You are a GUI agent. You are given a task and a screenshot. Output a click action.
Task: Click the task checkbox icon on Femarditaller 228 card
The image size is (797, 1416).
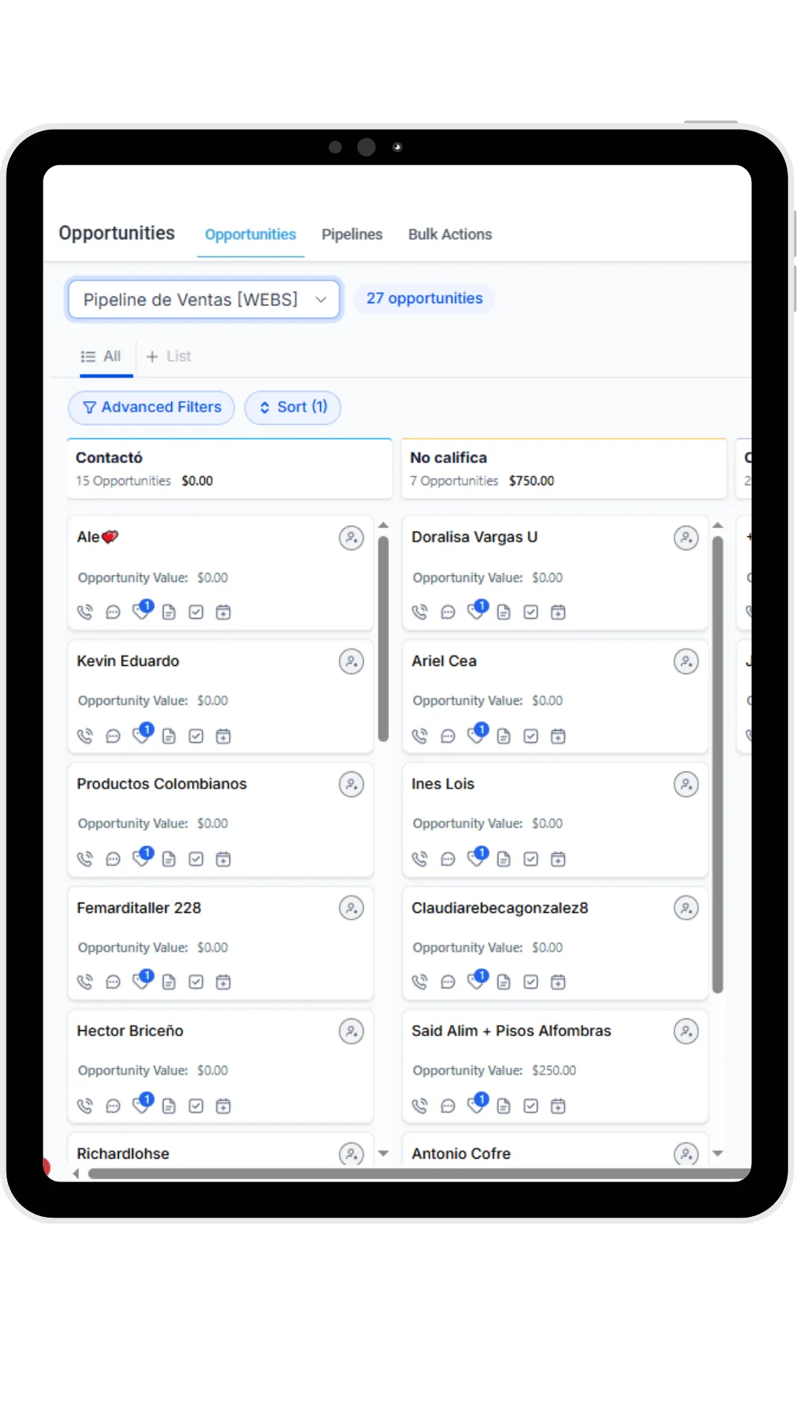196,982
